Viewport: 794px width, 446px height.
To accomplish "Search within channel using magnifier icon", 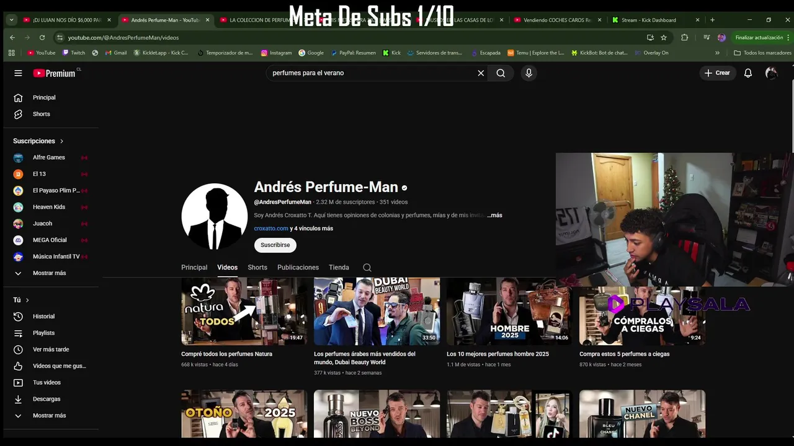I will pyautogui.click(x=367, y=268).
